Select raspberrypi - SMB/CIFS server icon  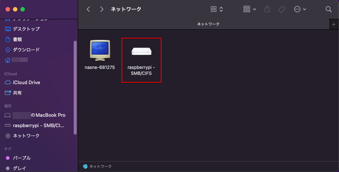click(x=142, y=51)
